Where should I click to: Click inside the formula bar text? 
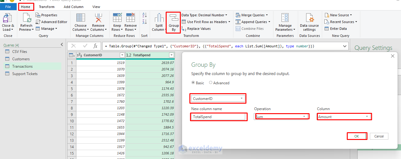click(209, 46)
